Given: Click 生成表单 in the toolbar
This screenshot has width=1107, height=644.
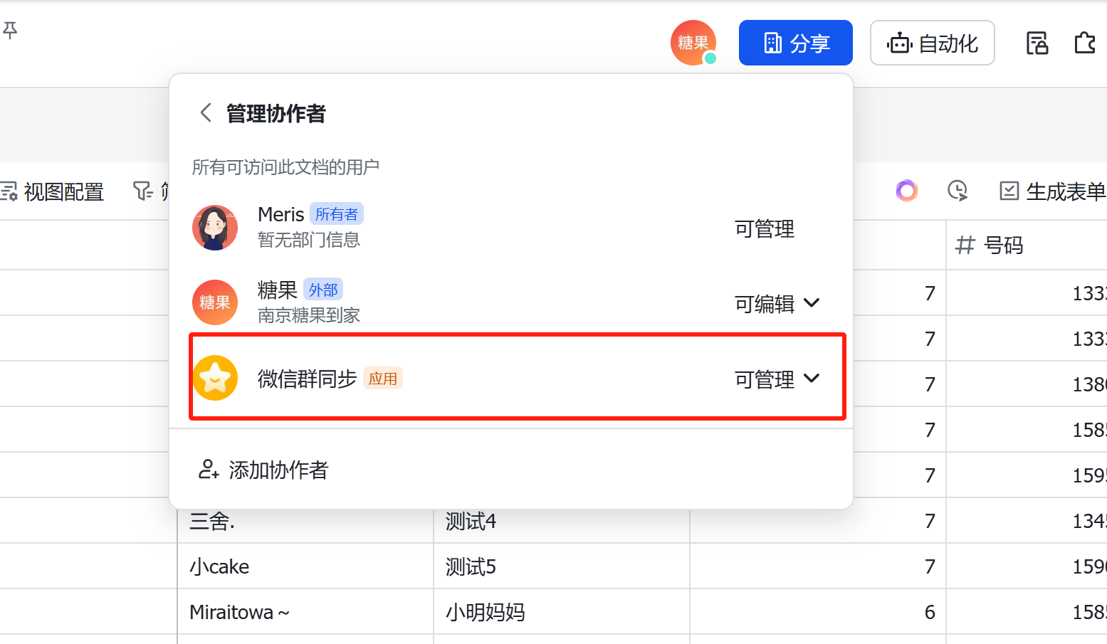Looking at the screenshot, I should 1053,191.
